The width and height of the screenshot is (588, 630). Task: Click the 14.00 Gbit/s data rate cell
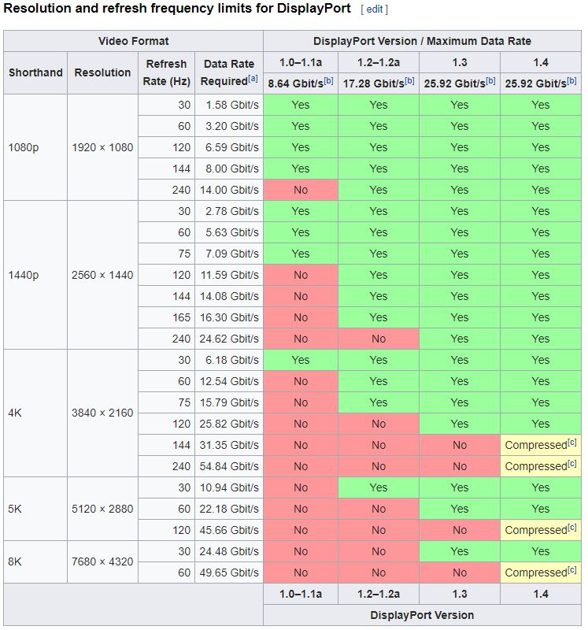coord(229,190)
